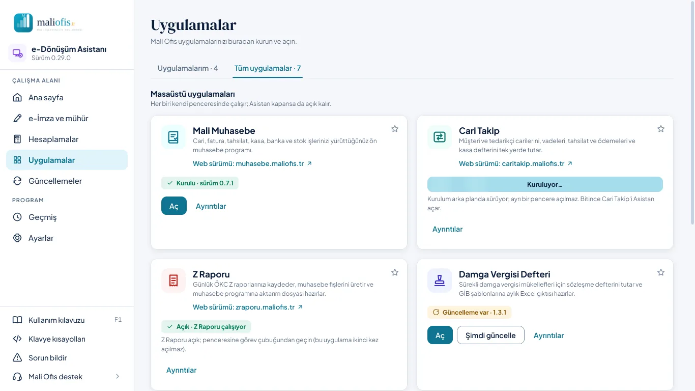The width and height of the screenshot is (695, 391).
Task: Favorite Damga Vergisi Defteri with star
Action: point(661,272)
